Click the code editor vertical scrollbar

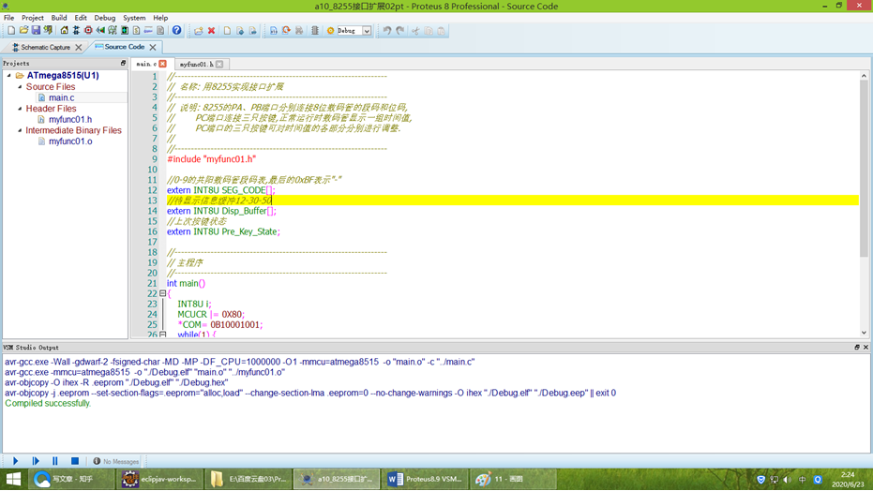point(864,169)
